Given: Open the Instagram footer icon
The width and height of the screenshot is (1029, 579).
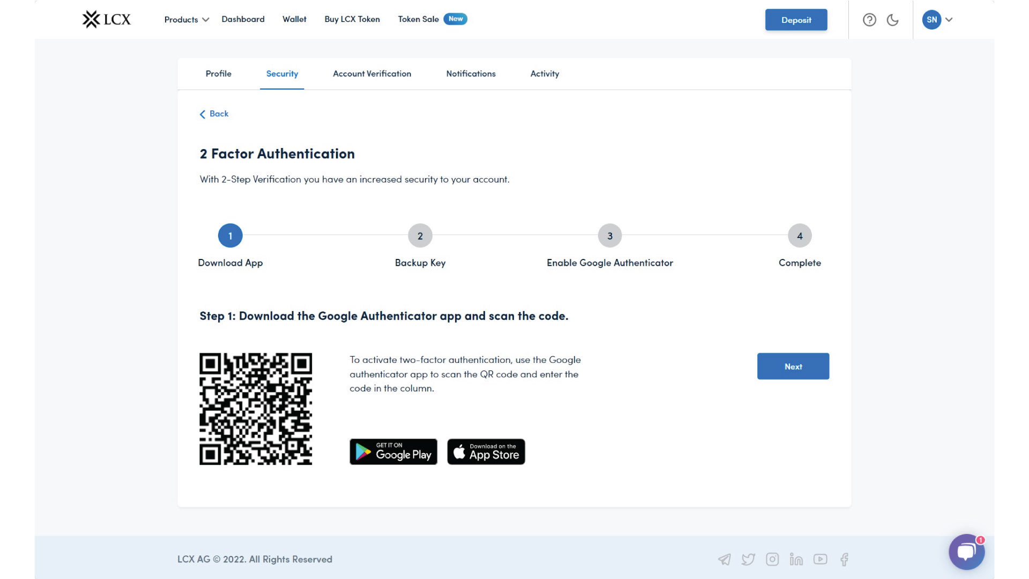Looking at the screenshot, I should (772, 560).
